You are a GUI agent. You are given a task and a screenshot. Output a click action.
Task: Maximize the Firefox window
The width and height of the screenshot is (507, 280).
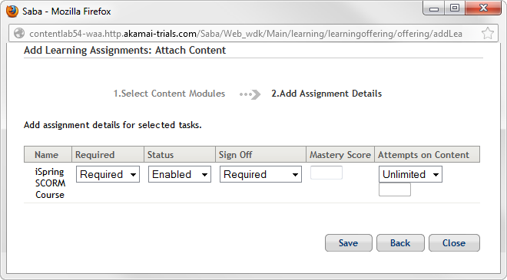click(455, 8)
